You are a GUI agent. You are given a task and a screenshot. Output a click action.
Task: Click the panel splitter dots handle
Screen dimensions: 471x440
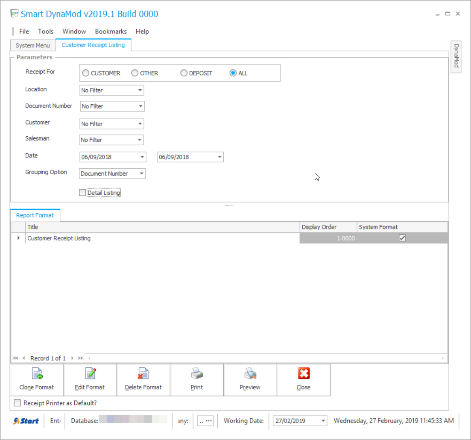tap(229, 205)
